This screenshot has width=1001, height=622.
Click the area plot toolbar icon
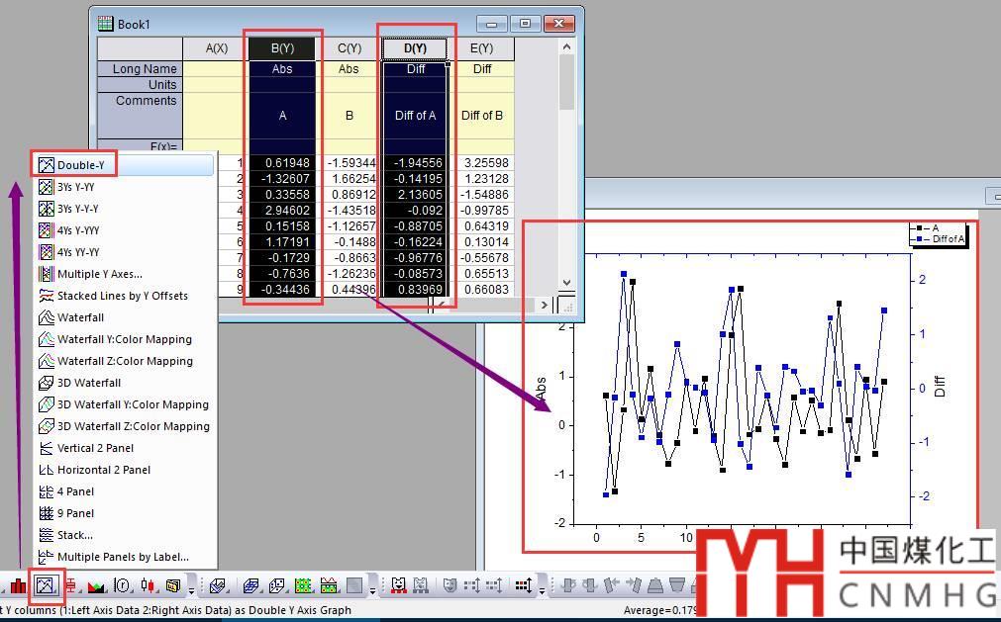click(x=97, y=585)
